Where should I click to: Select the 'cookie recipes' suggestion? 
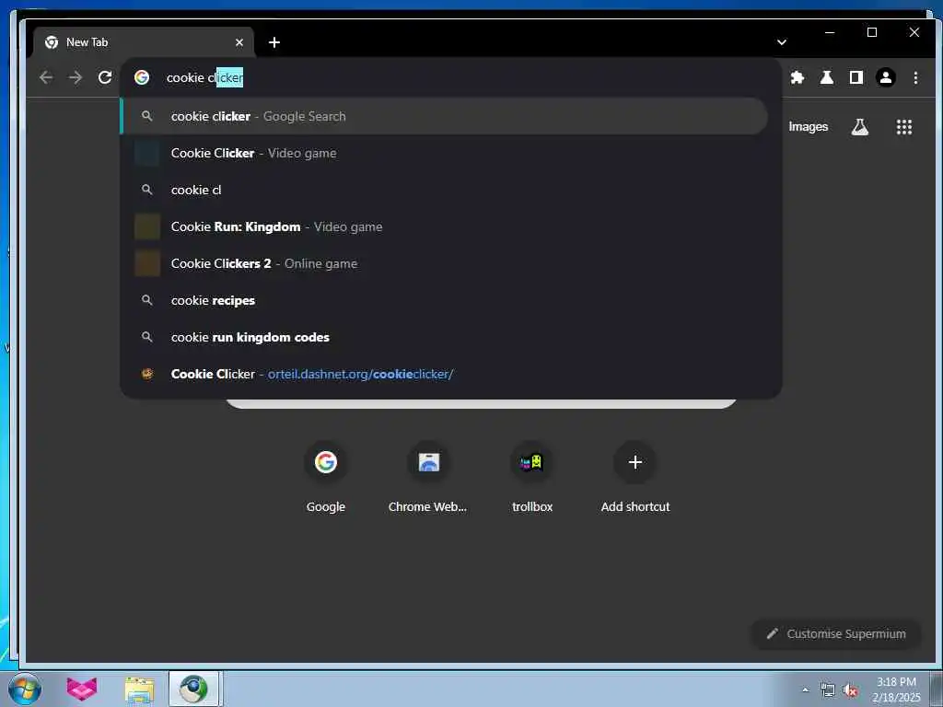(444, 300)
